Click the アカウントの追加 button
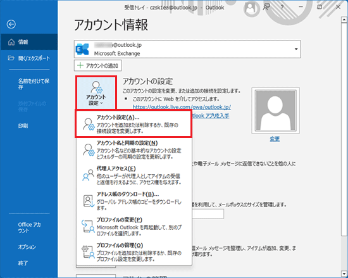This screenshot has height=278, width=348. [x=97, y=65]
